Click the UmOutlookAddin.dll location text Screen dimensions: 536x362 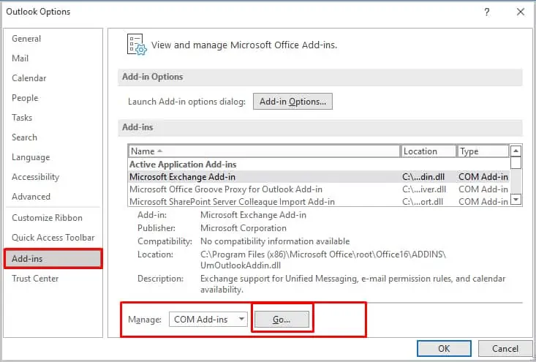click(x=241, y=265)
